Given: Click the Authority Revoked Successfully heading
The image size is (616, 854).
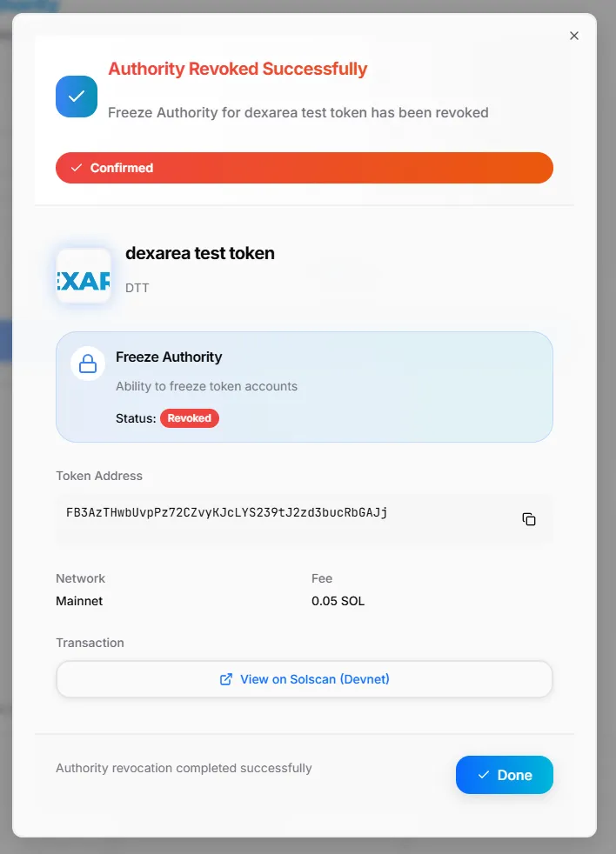Looking at the screenshot, I should click(238, 69).
